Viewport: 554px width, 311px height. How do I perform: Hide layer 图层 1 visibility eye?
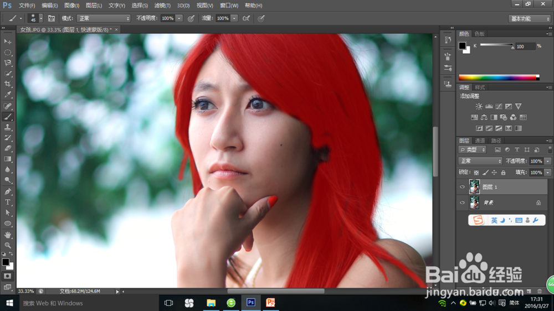(462, 186)
